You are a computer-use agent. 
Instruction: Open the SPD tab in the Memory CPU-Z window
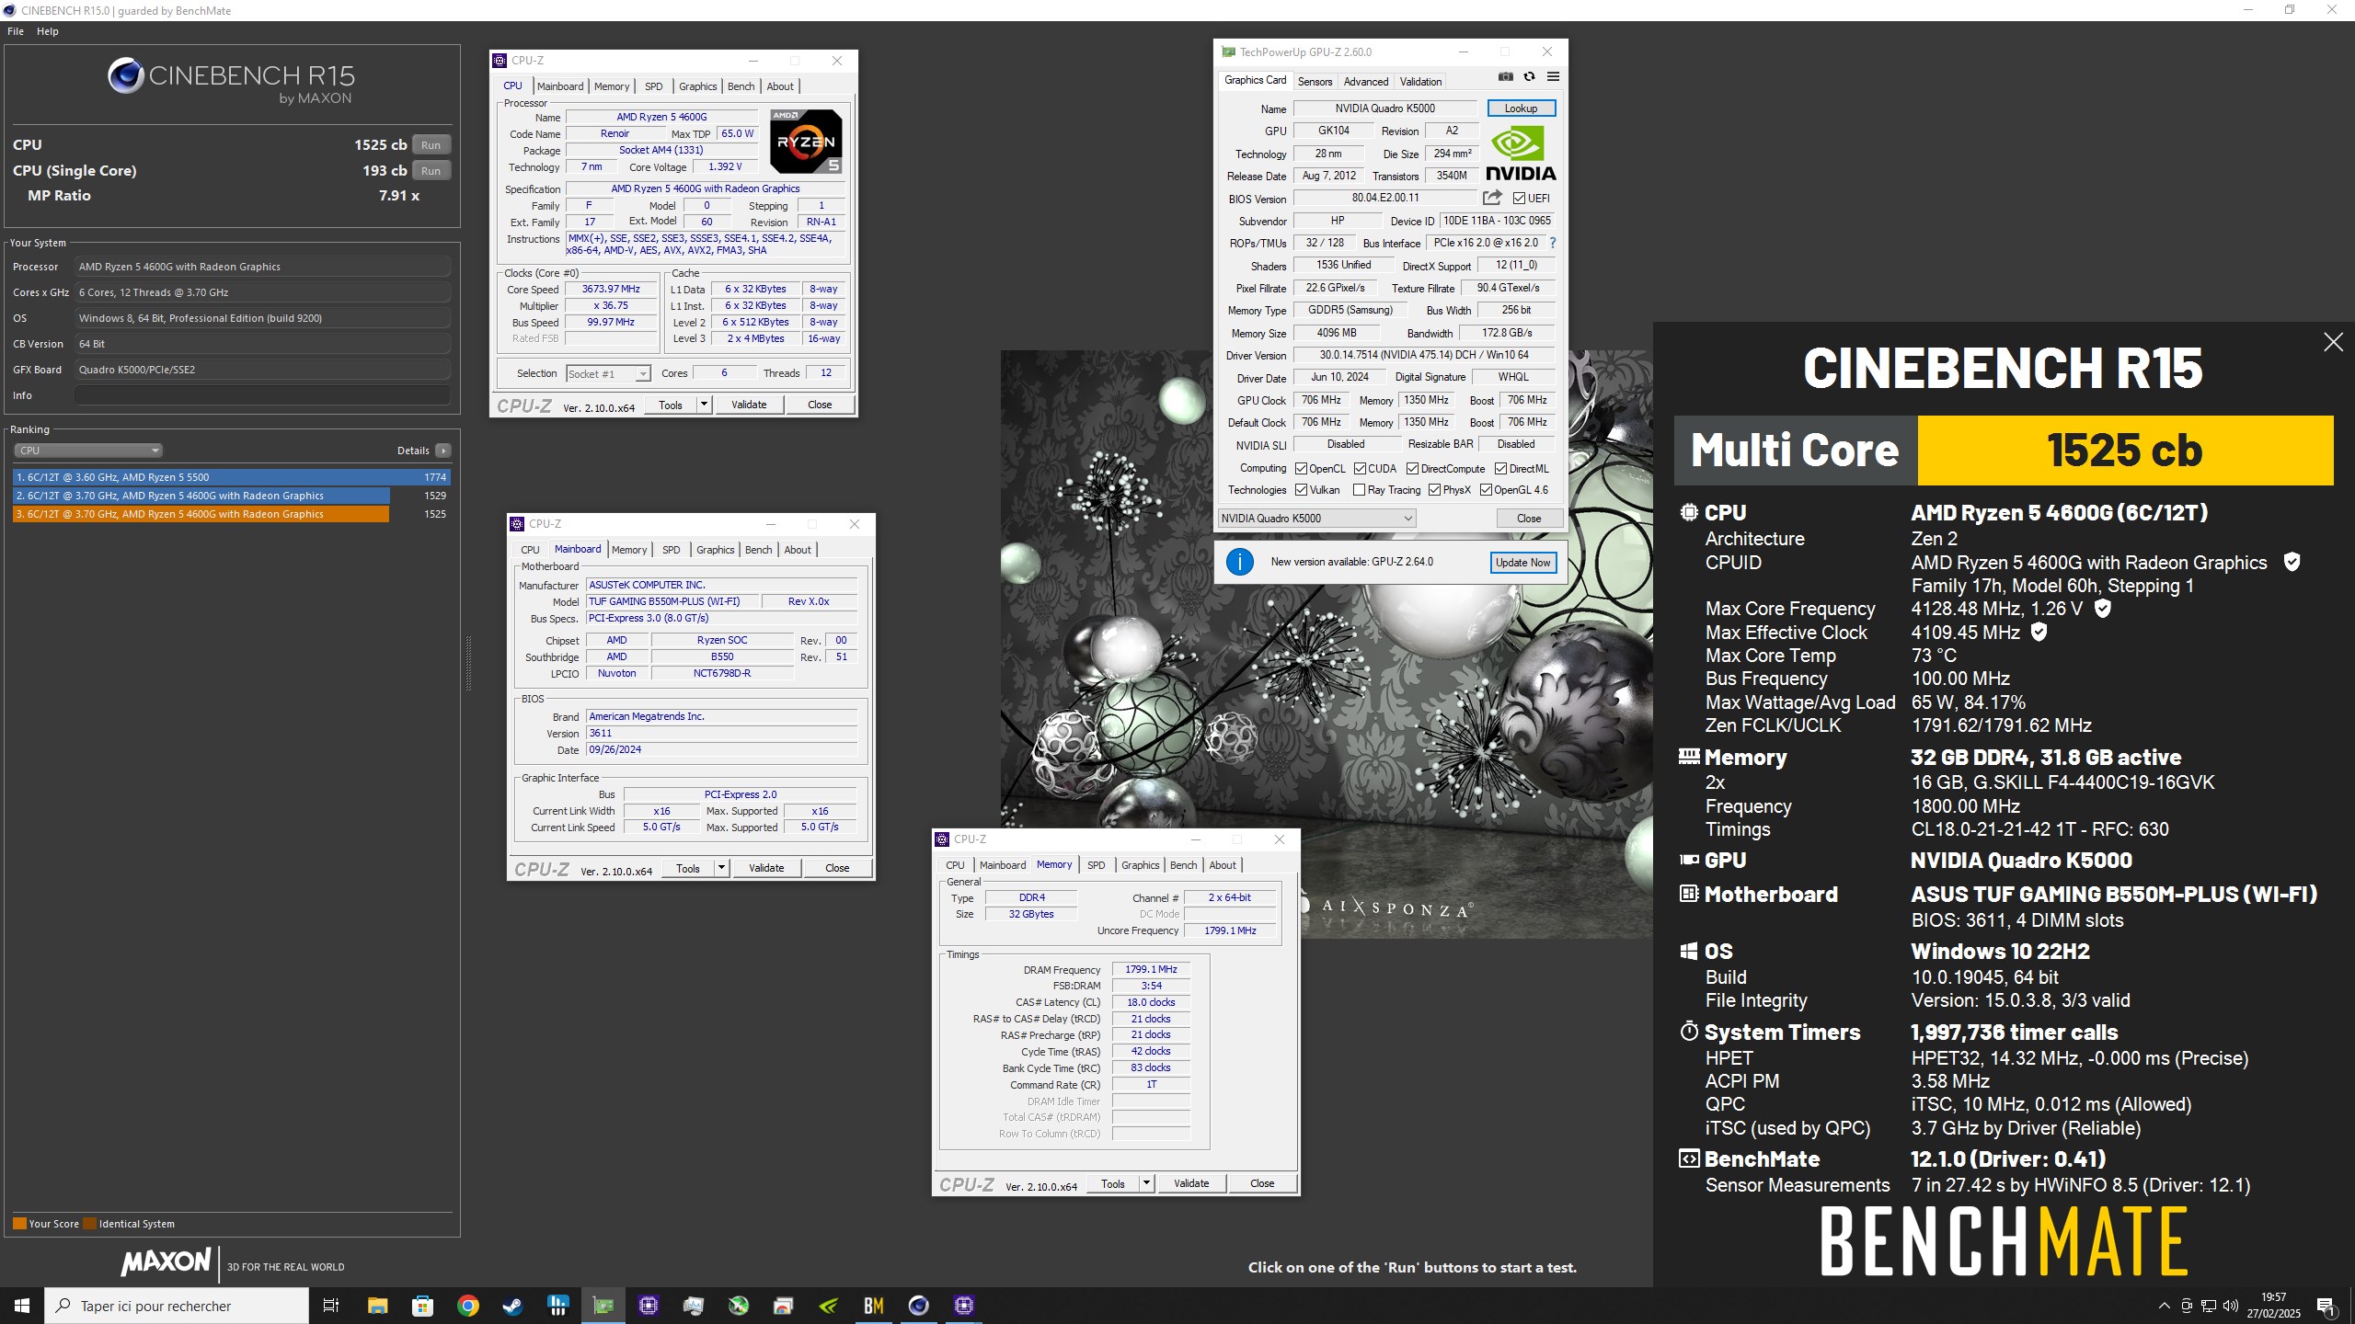1096,865
